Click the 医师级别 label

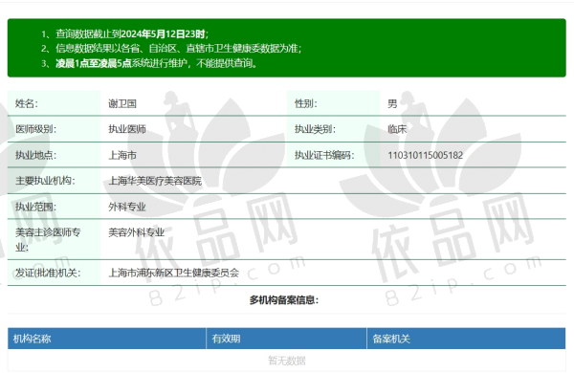(x=35, y=129)
